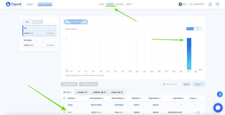Open the ETC currency selector
The height and width of the screenshot is (115, 225).
[183, 4]
